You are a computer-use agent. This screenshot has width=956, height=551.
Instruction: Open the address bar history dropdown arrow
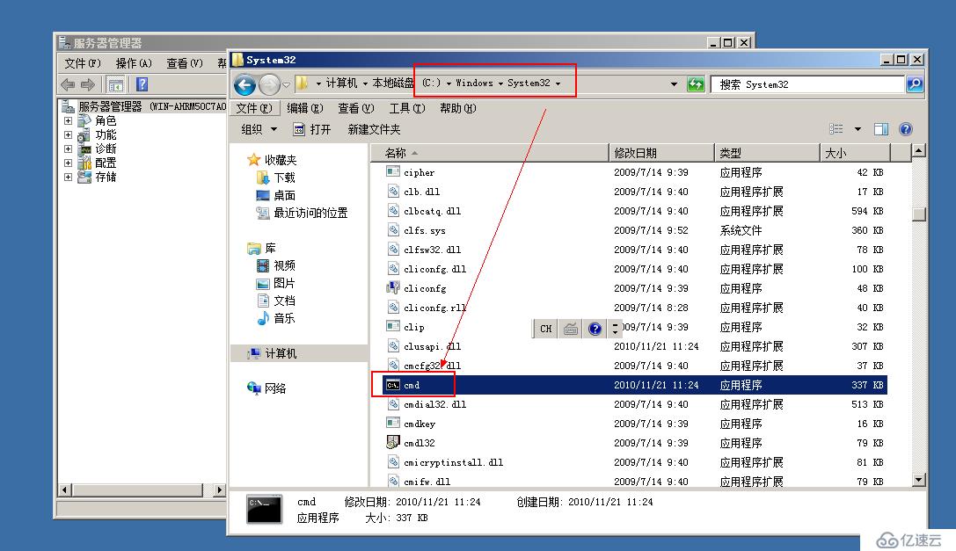tap(674, 84)
